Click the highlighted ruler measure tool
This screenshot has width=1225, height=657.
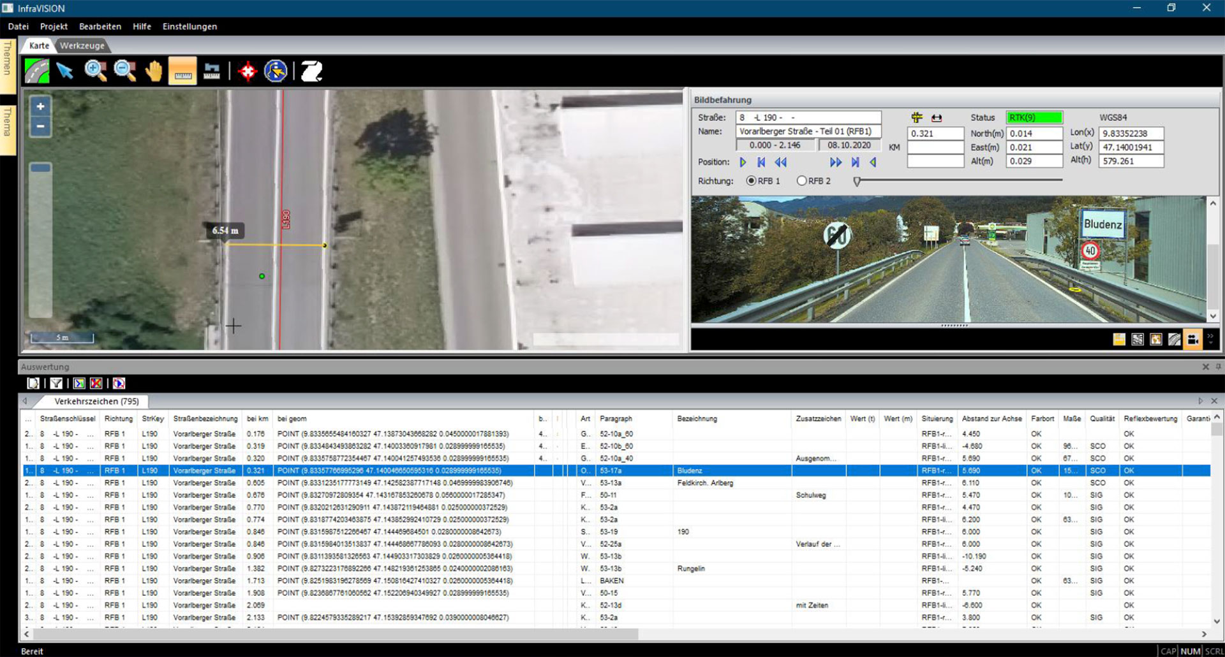182,71
